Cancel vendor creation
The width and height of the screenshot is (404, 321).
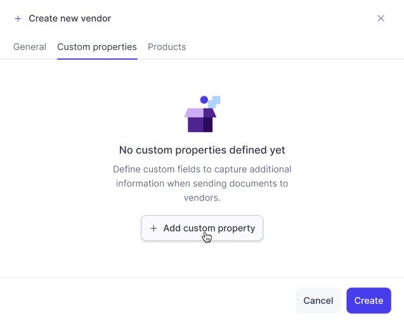pyautogui.click(x=318, y=301)
